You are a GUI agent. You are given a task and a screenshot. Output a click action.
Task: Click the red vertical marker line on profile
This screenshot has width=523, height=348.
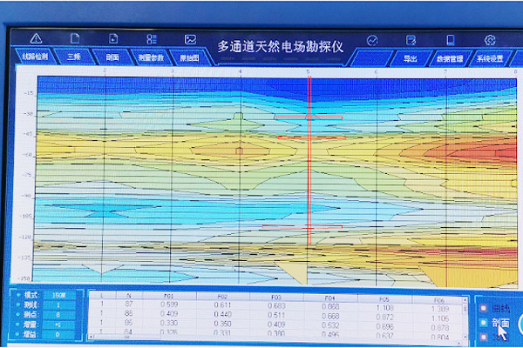[x=309, y=174]
